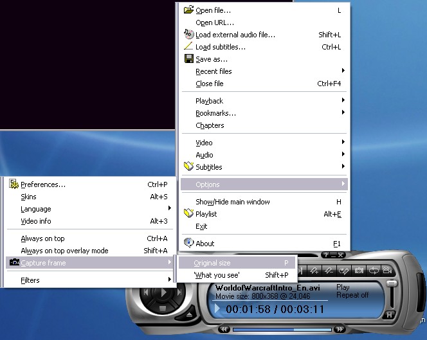Click the camera snapshot button on player toolbar
Screen dimensions: 427x340
[360, 271]
